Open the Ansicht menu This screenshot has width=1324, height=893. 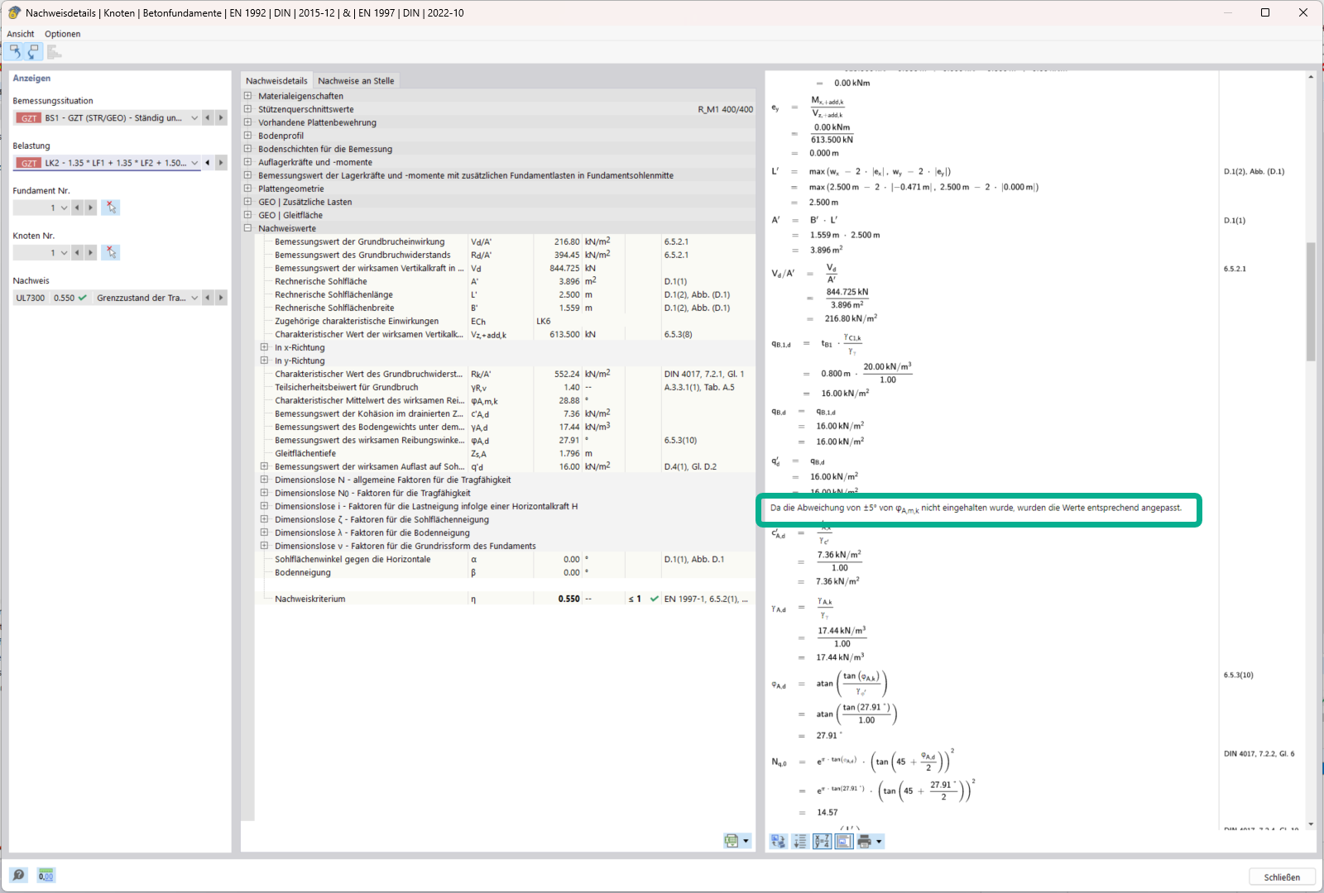[x=21, y=34]
